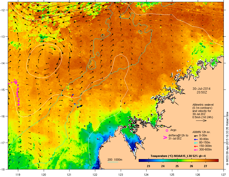Click the black 0-30m legend arrow
This screenshot has width=229, height=177.
tap(195, 136)
